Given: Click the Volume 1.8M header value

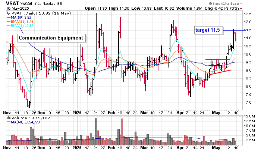Looking at the screenshot, I should [x=189, y=8].
